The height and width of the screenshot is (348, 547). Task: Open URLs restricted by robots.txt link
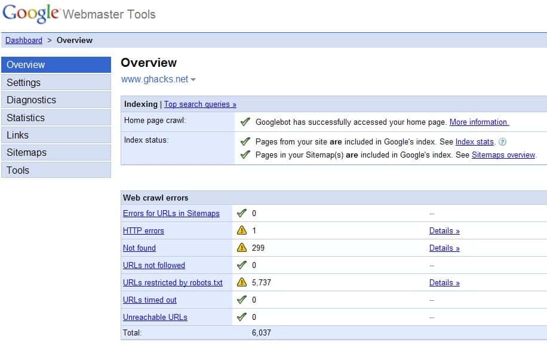click(x=173, y=282)
